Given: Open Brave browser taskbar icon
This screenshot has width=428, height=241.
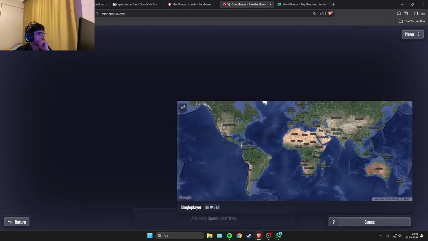Looking at the screenshot, I should (x=259, y=236).
